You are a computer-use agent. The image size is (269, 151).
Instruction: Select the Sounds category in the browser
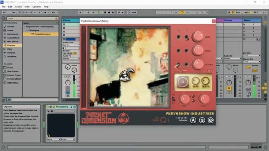[11, 27]
